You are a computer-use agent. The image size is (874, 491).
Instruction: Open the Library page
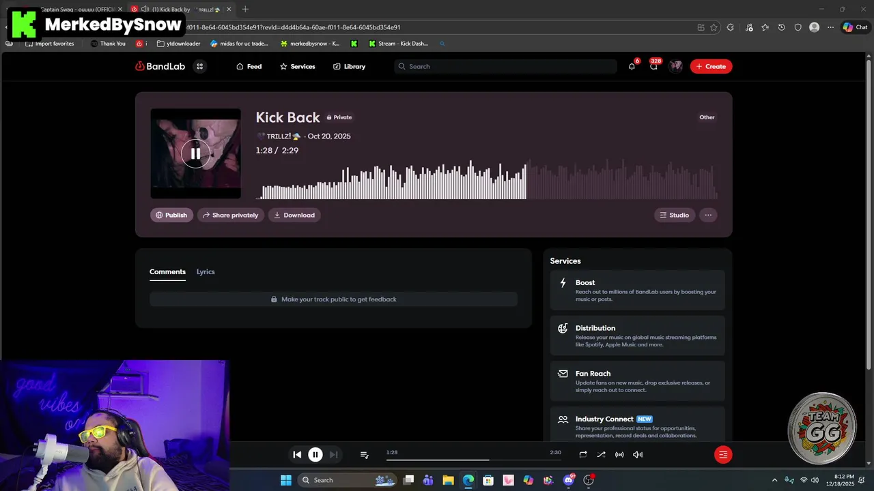(349, 66)
